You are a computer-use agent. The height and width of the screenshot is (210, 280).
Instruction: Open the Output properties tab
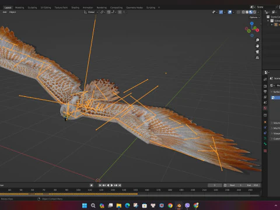point(265,92)
